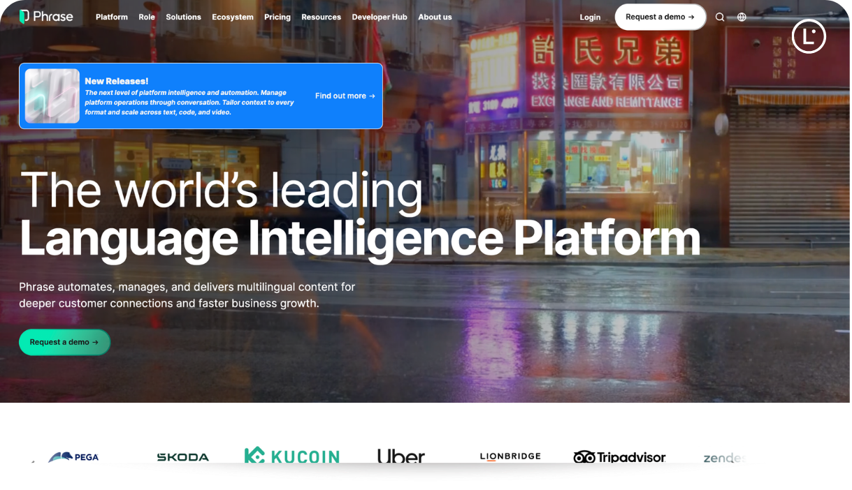Click the Uber customer logo
852x490 pixels.
(x=401, y=456)
